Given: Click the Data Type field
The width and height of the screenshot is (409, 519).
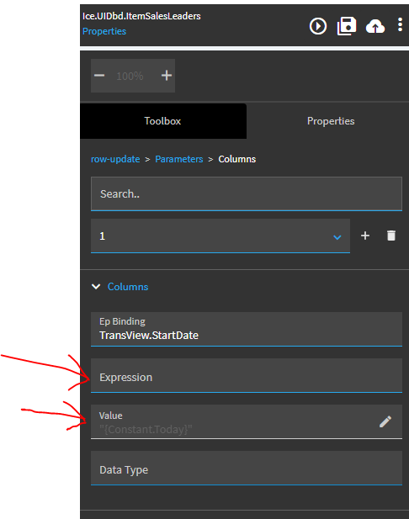Looking at the screenshot, I should point(247,469).
